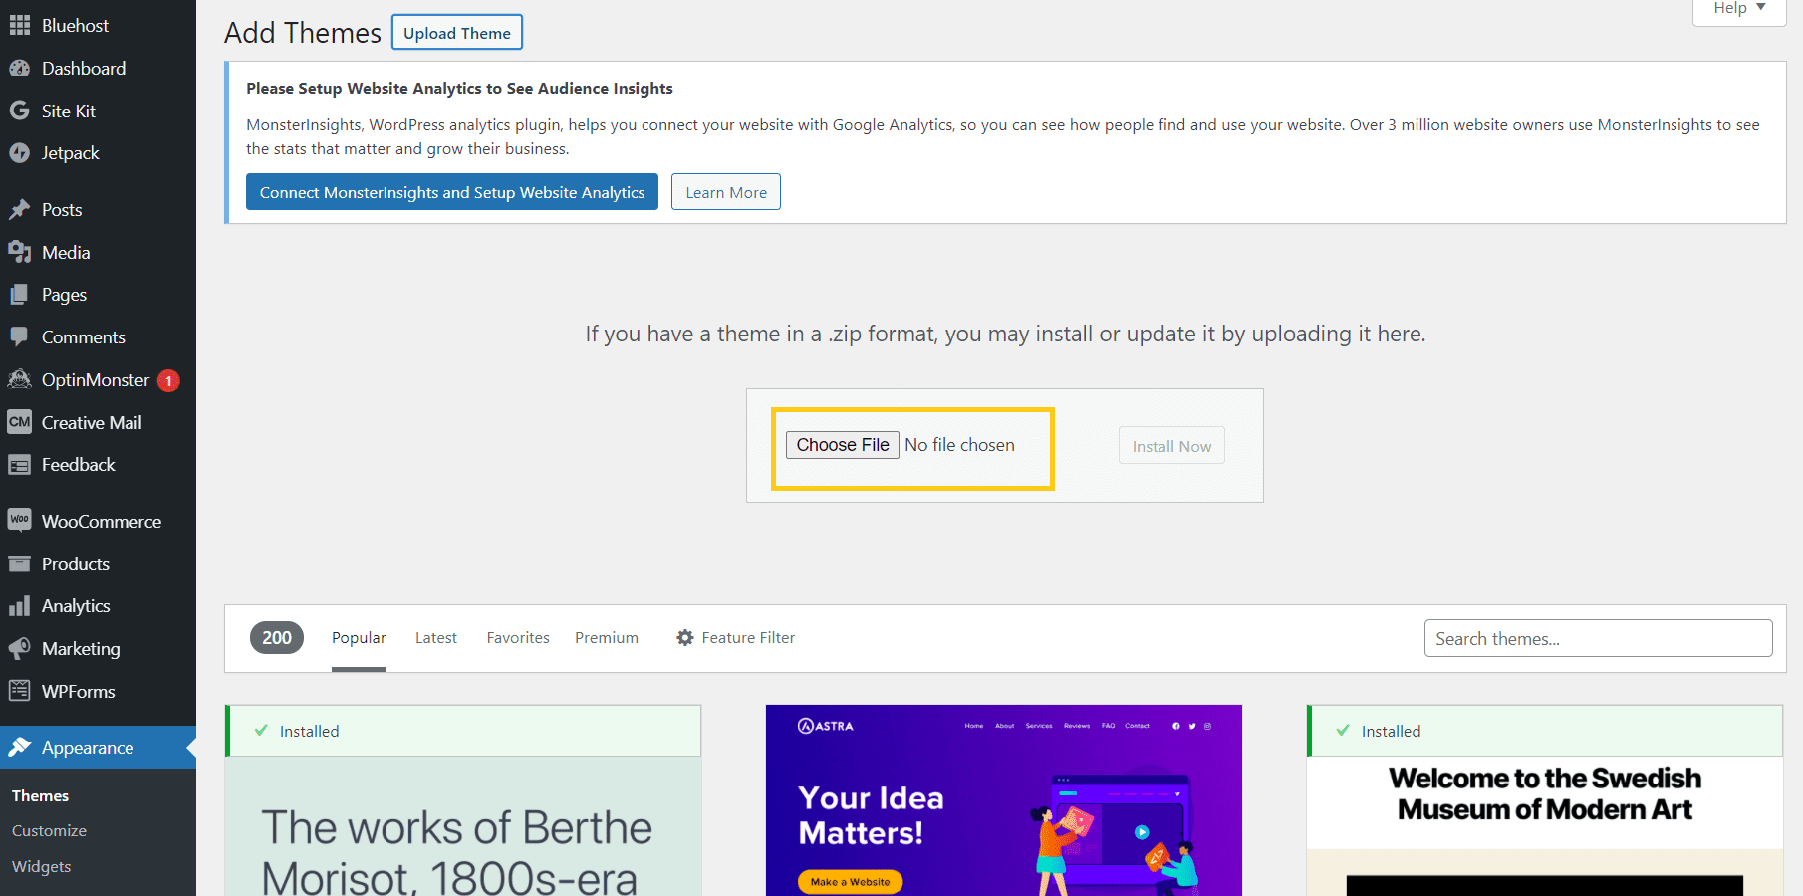Open the Site Kit menu item

click(x=98, y=111)
